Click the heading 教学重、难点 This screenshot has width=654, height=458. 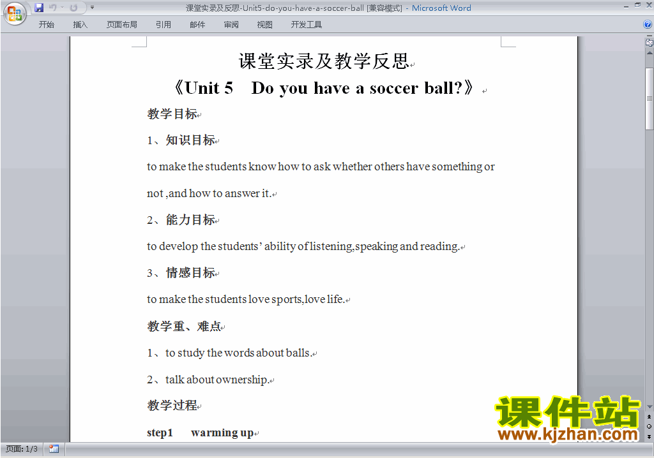tap(184, 326)
